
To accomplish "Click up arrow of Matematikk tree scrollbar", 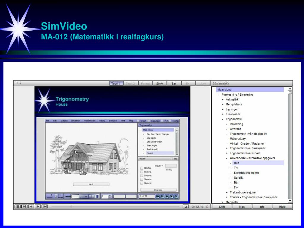I will click(290, 88).
